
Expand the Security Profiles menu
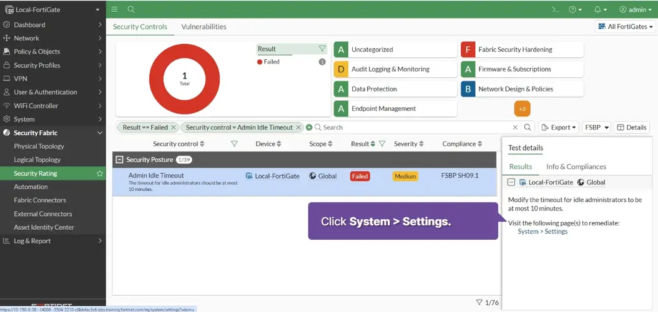(53, 65)
